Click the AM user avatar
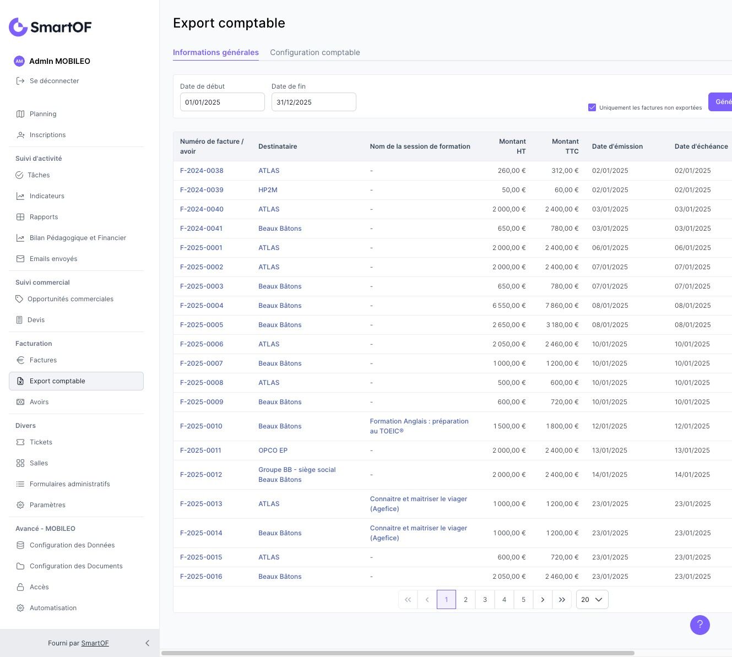732x657 pixels. (19, 61)
